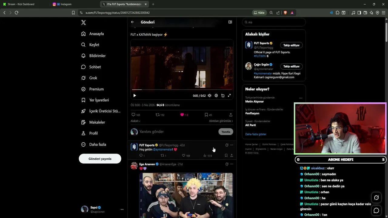
Task: Share the main post
Action: tap(231, 115)
